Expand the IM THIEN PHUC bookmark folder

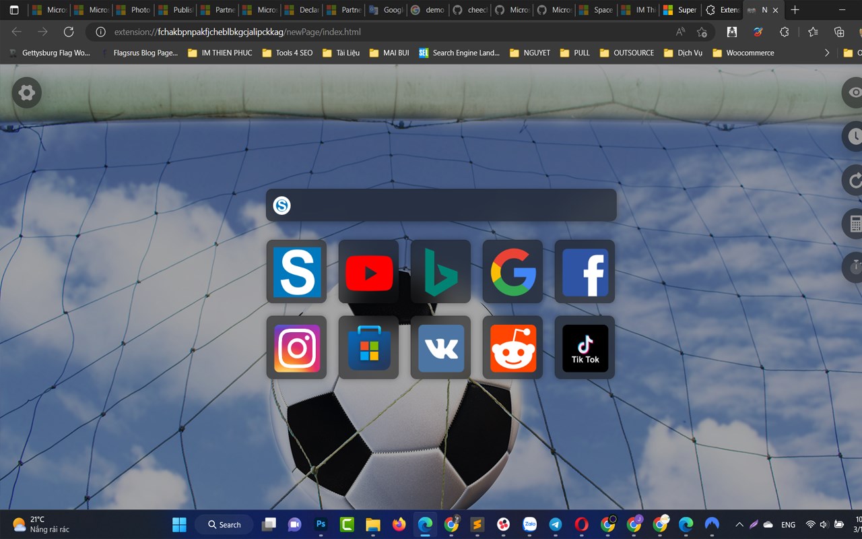coord(220,53)
